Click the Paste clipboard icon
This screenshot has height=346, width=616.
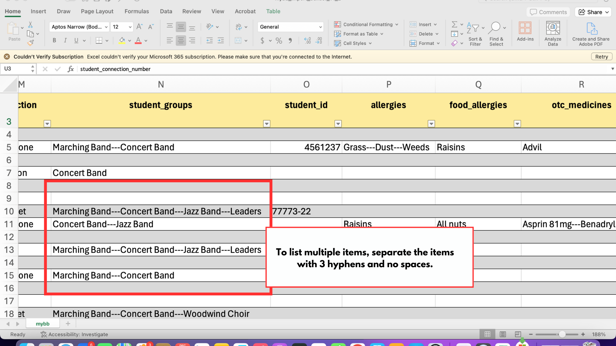[13, 29]
